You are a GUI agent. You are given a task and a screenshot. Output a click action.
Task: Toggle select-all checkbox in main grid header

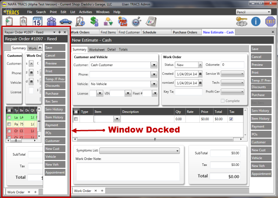(x=76, y=112)
